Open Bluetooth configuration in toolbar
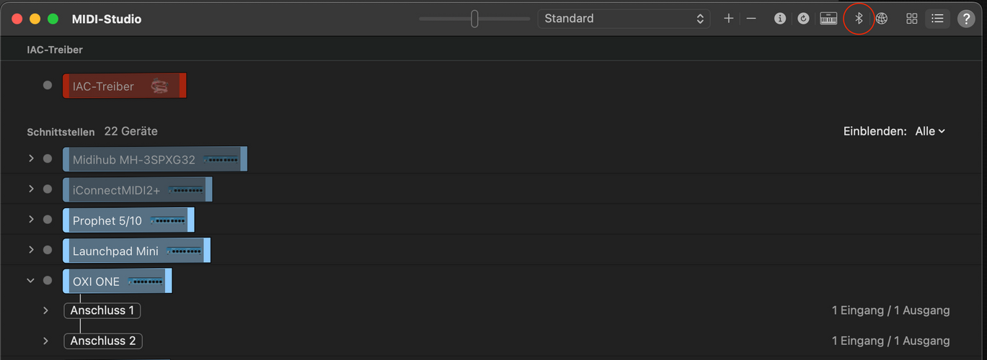987x360 pixels. pos(858,19)
